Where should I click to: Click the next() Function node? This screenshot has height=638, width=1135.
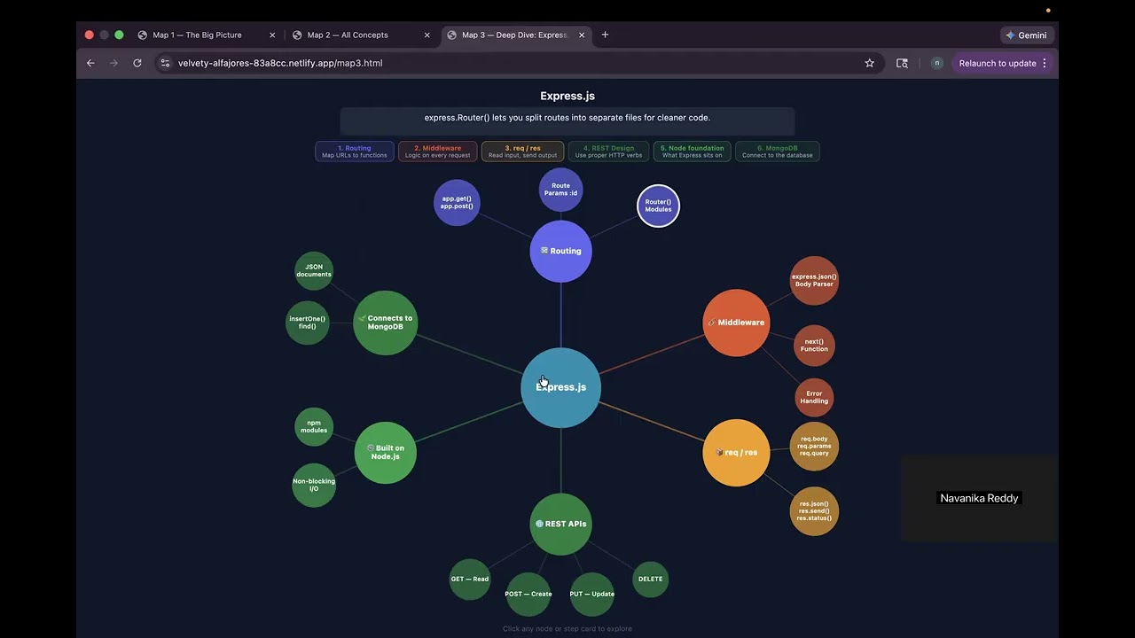click(814, 346)
